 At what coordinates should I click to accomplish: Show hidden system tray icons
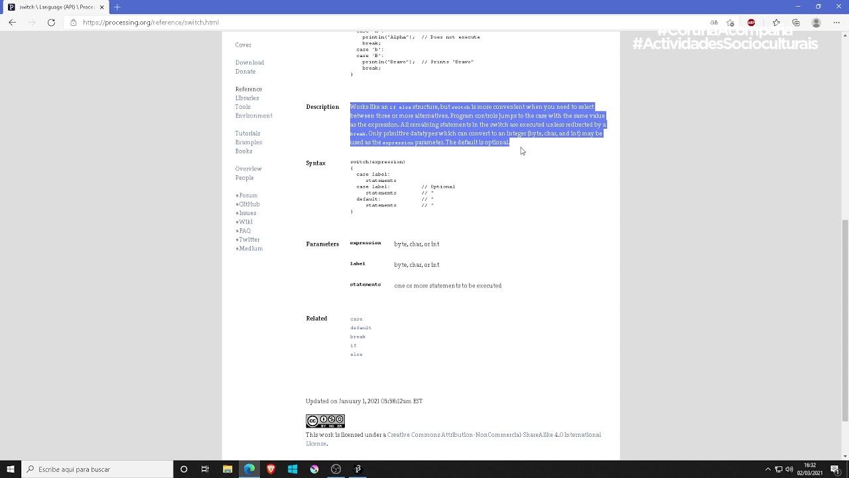767,469
